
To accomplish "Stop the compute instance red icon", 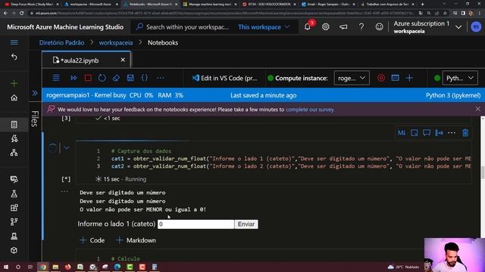I will [381, 78].
